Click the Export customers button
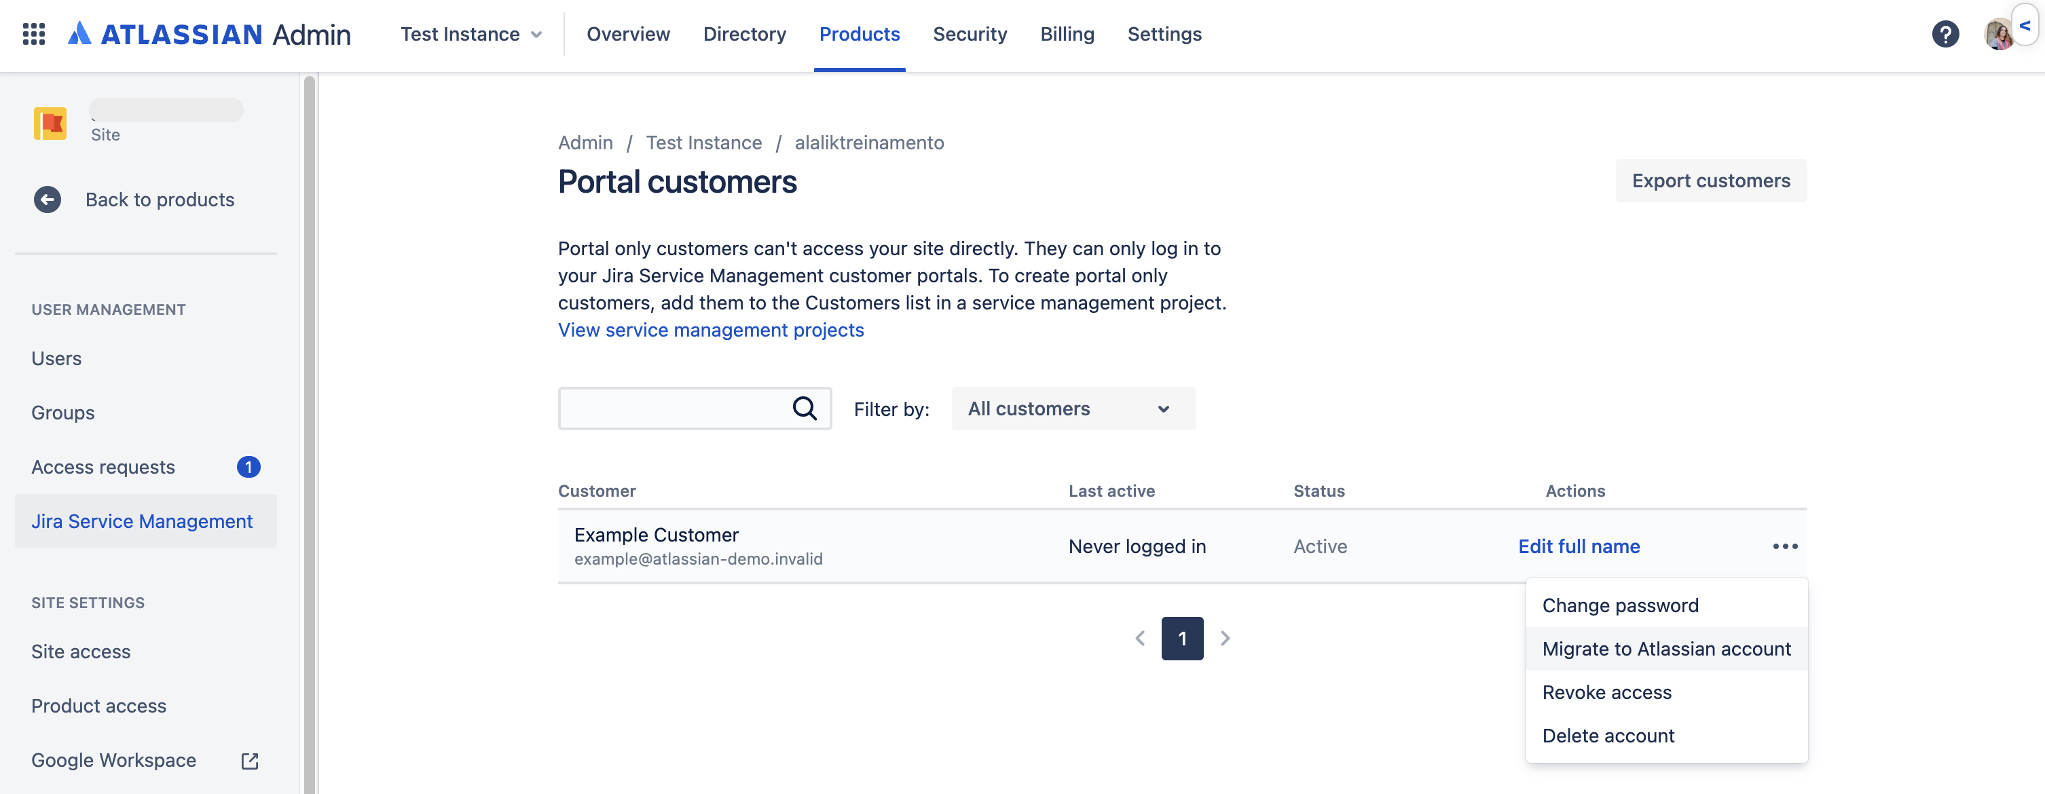Screen dimensions: 2045x794 click(x=1710, y=181)
